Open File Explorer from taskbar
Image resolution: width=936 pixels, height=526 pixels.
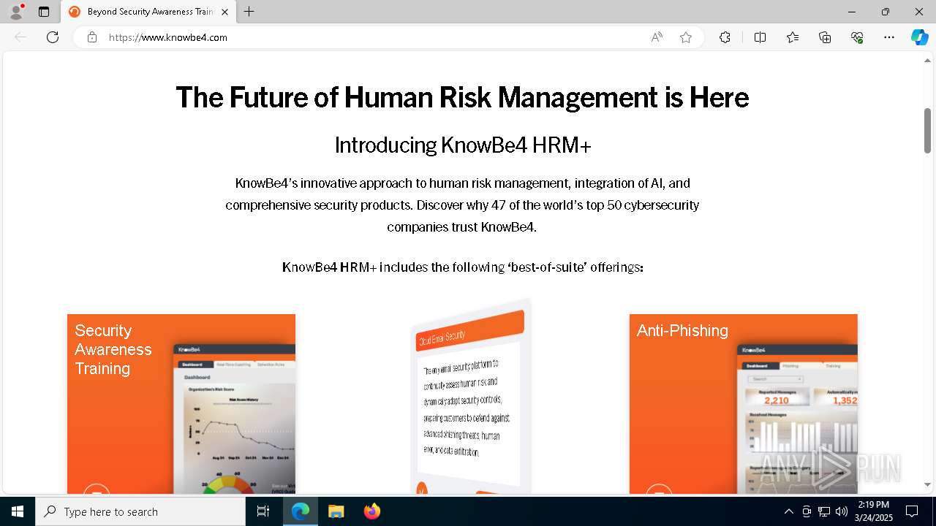click(x=336, y=511)
